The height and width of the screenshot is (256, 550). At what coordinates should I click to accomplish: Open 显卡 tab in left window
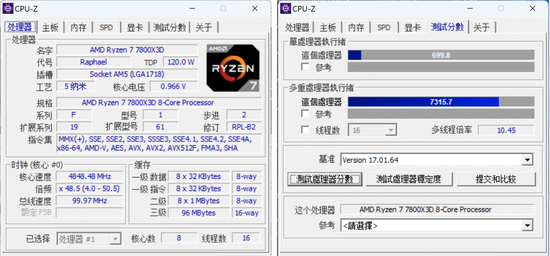pos(135,28)
